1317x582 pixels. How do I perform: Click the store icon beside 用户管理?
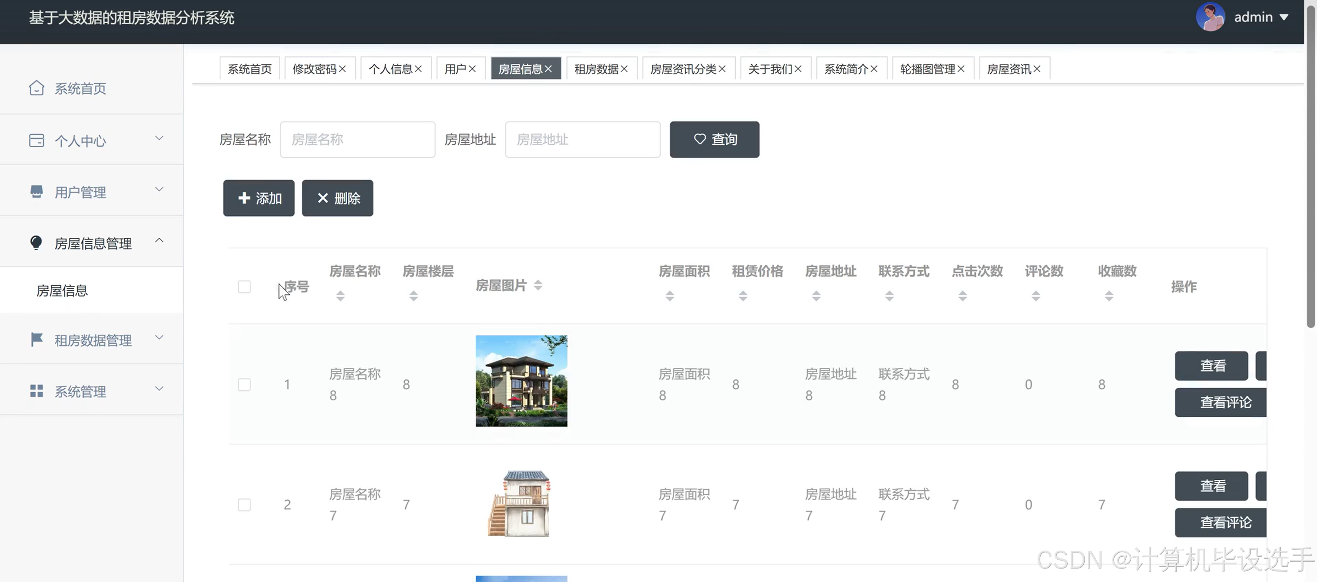click(36, 191)
